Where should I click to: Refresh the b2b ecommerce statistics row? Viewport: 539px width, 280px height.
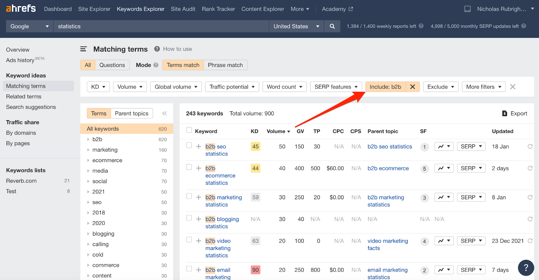(x=530, y=168)
